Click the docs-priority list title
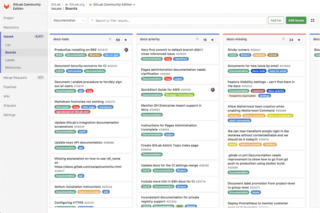This screenshot has height=213, width=320. tap(150, 39)
